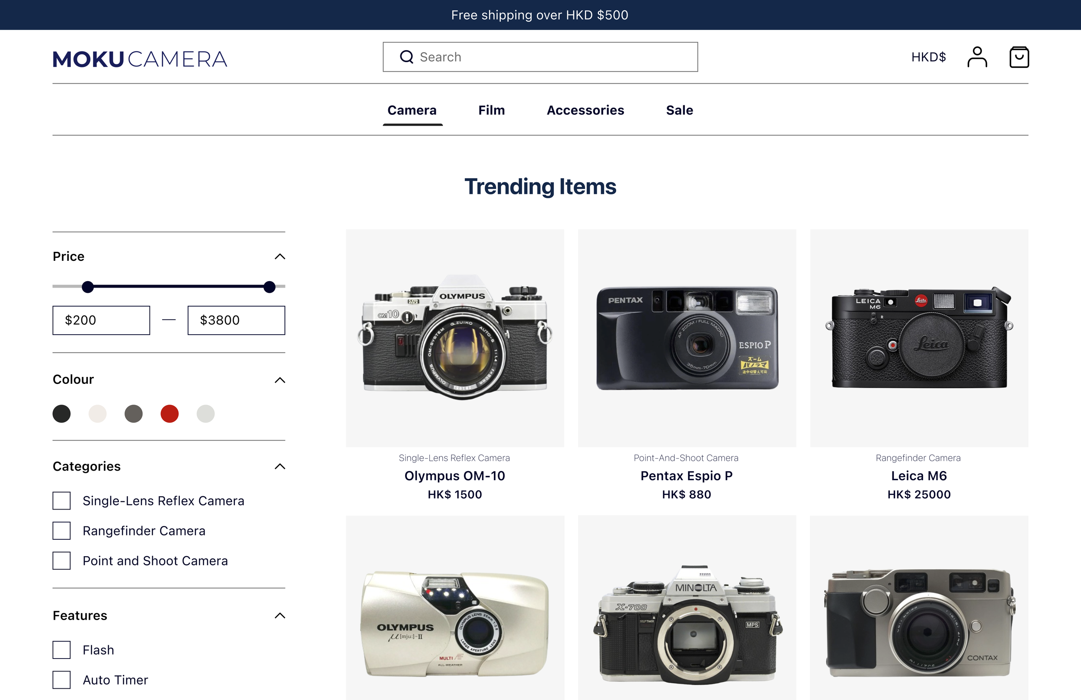Go to the Accessories tab
The height and width of the screenshot is (700, 1081).
coord(585,110)
